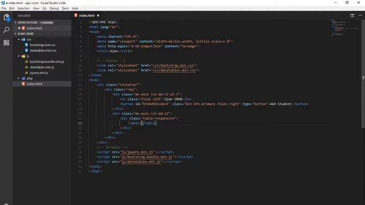This screenshot has width=365, height=205.
Task: Click line number 22 in gutter
Action: pos(80,123)
